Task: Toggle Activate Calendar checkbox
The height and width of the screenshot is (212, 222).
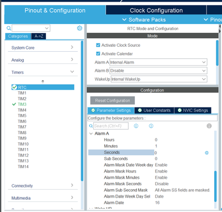Action: click(98, 54)
